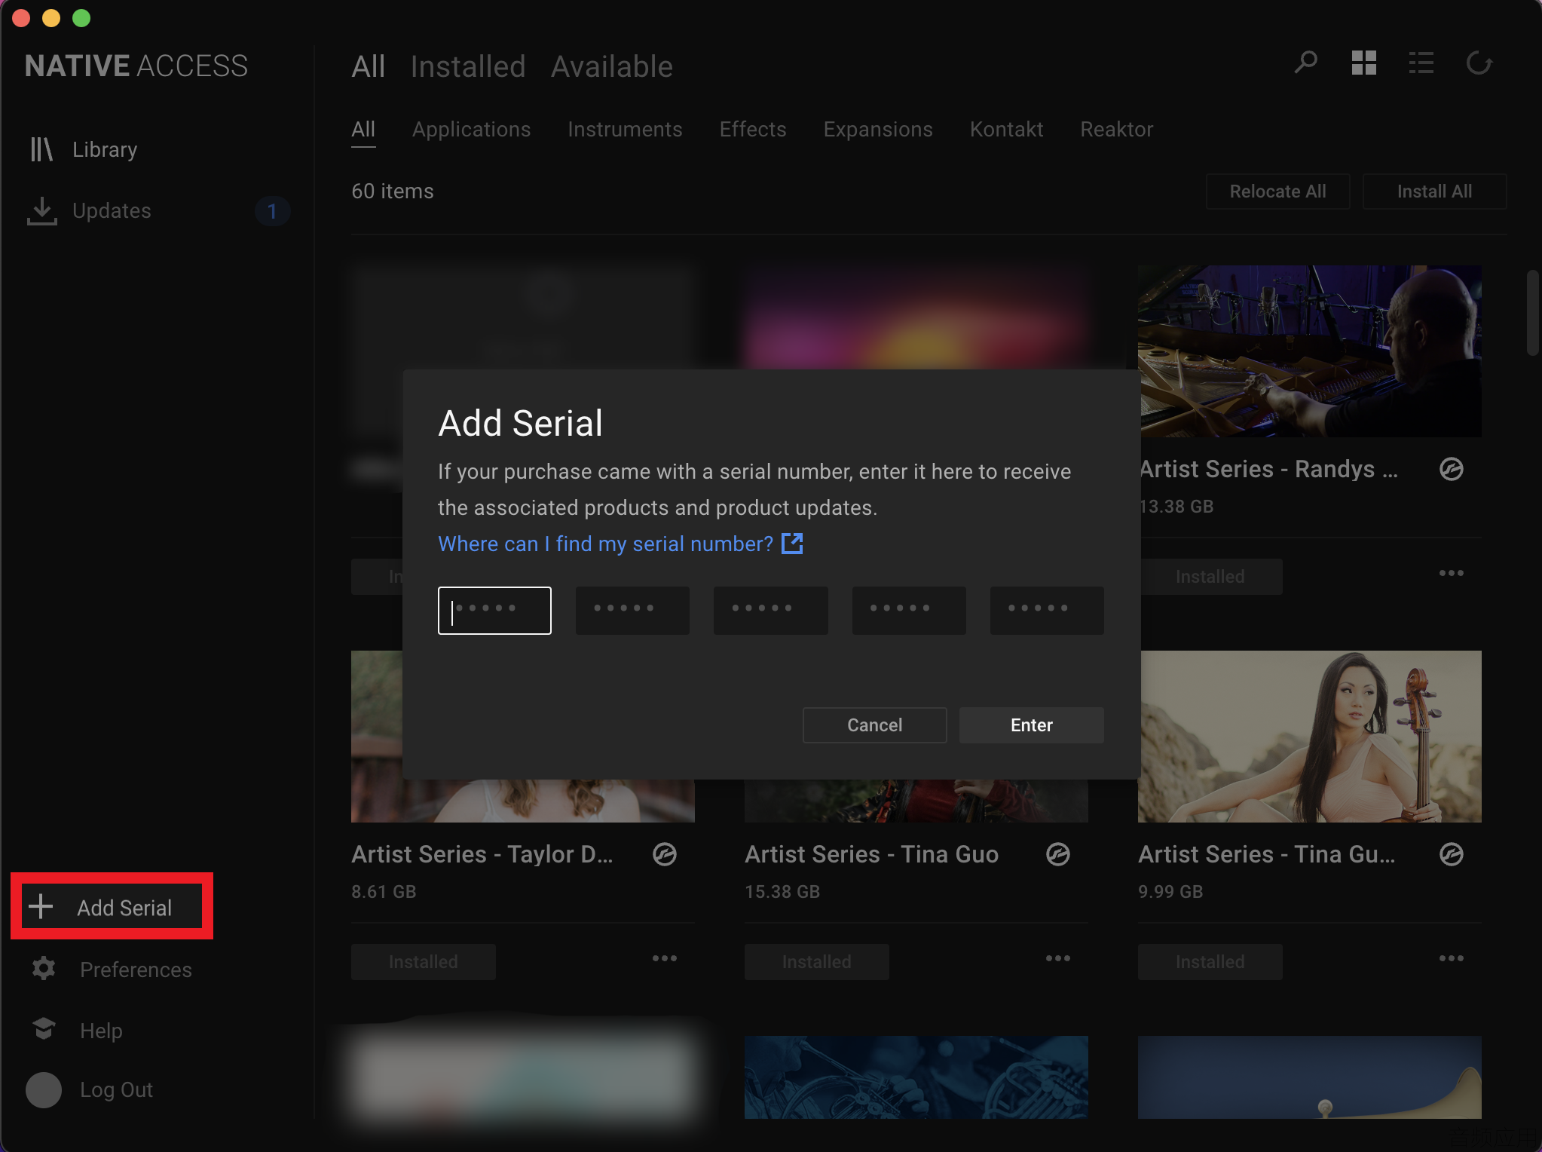
Task: Click the '13.38 GB' size text
Action: pos(1176,507)
